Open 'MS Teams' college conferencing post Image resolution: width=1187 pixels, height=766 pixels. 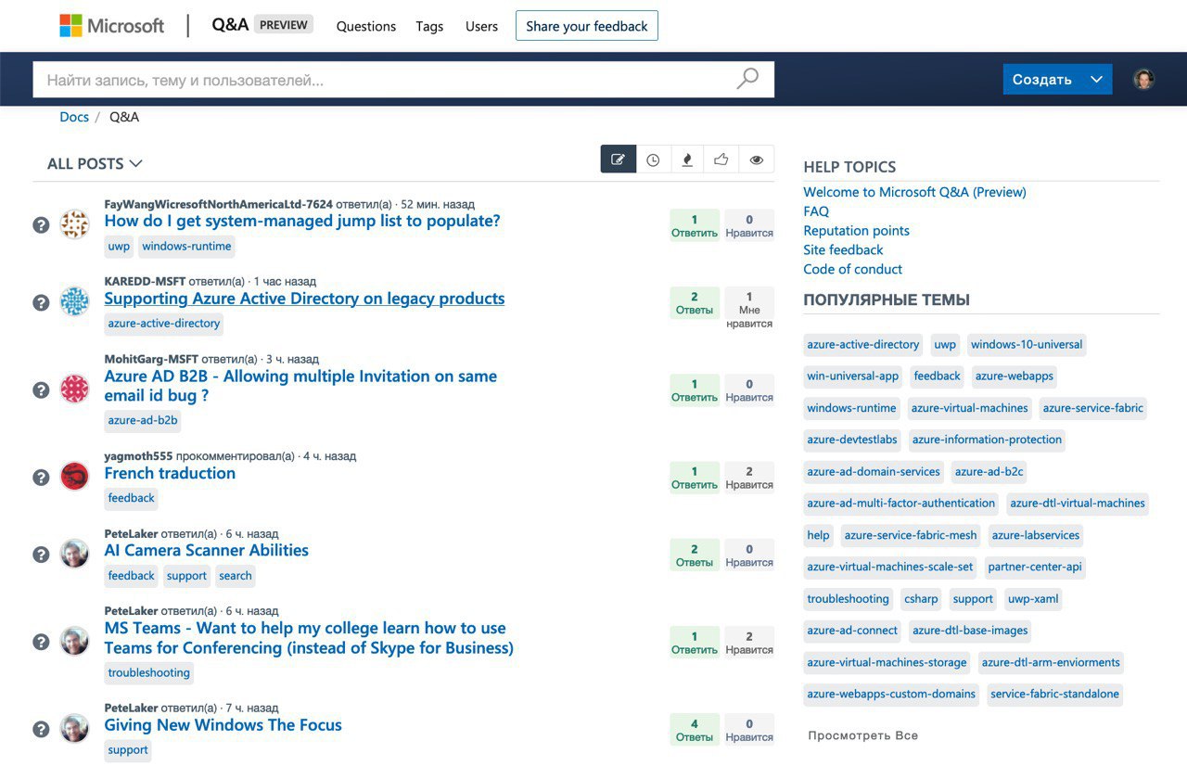[x=309, y=638]
